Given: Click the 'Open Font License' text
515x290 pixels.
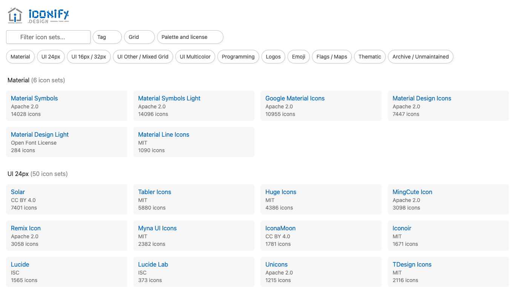Looking at the screenshot, I should pos(34,143).
